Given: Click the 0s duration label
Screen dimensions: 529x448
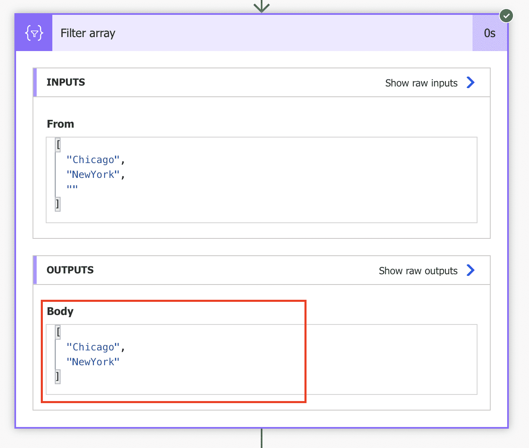Looking at the screenshot, I should pyautogui.click(x=490, y=33).
